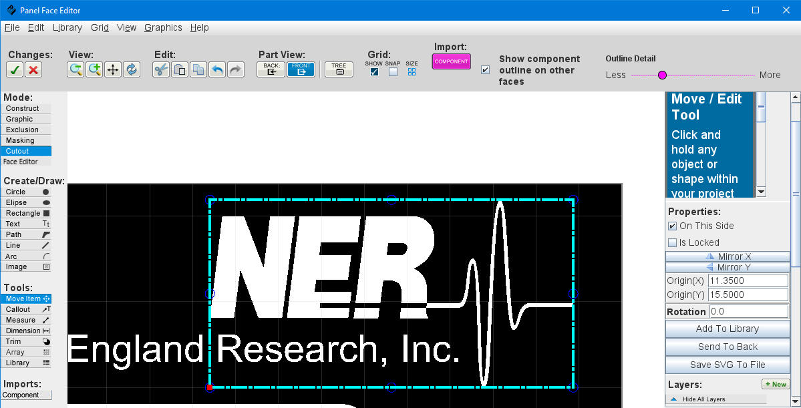Click the Rotation input field
This screenshot has height=408, width=801.
point(748,311)
